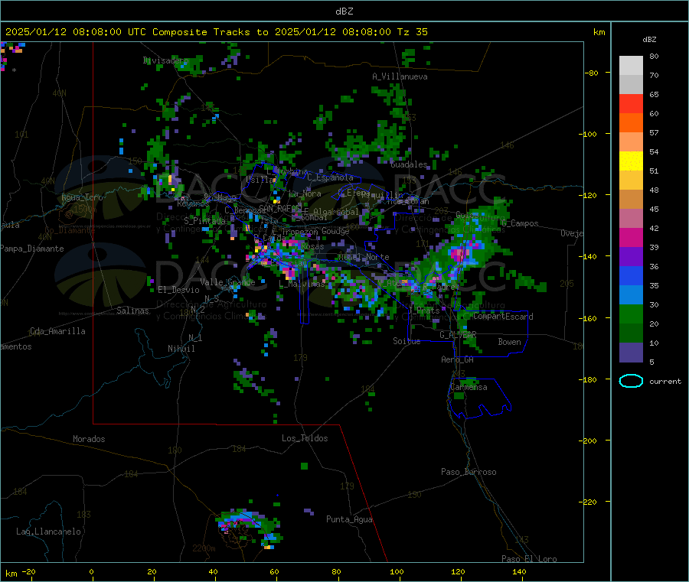The height and width of the screenshot is (582, 689).
Task: Select the 'Nihuil' map label
Action: [181, 349]
